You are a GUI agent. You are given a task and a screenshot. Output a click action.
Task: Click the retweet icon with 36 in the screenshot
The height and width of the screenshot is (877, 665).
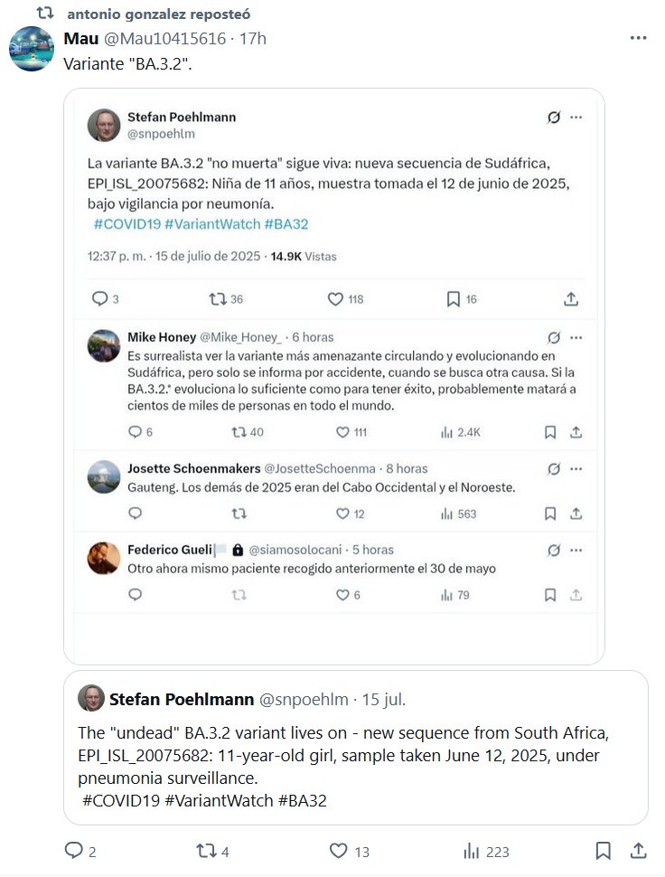pyautogui.click(x=217, y=299)
